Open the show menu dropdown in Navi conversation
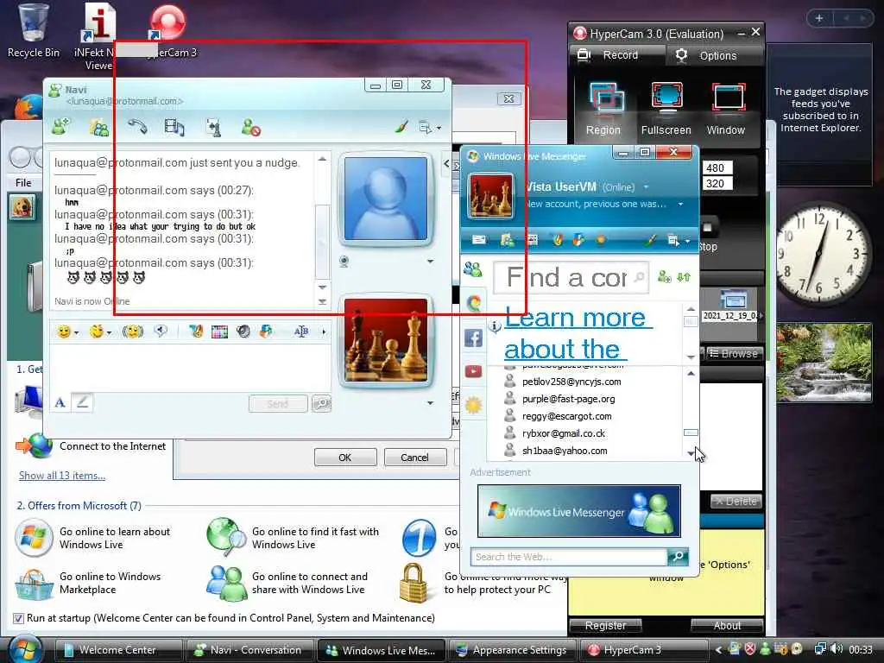This screenshot has height=663, width=884. tap(430, 128)
